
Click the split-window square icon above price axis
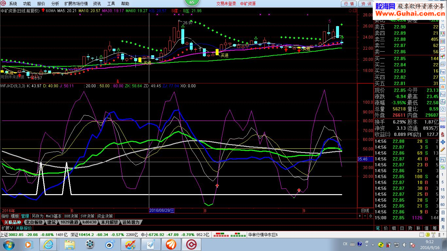[x=355, y=10]
